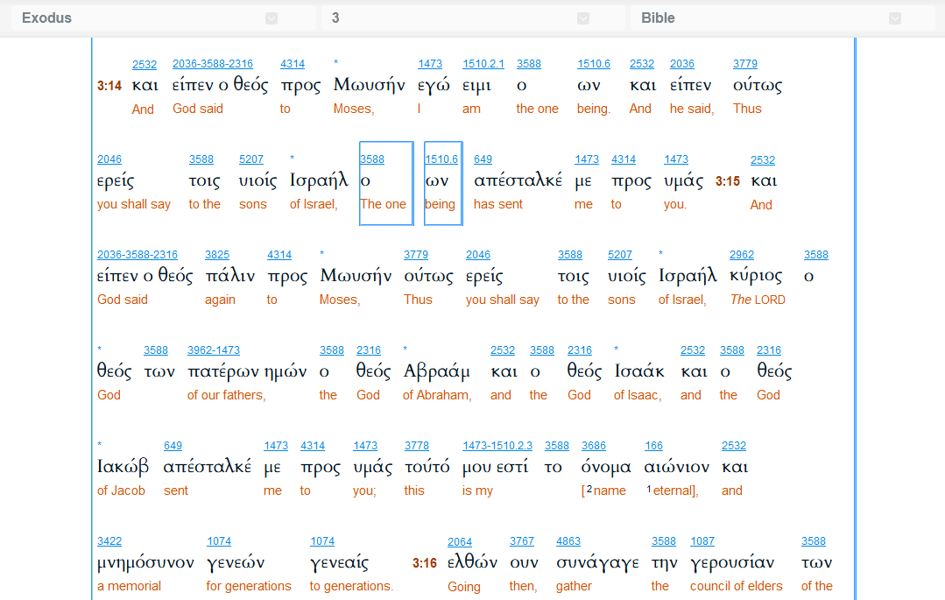Open Strong's link 2036-3588-2316 in verse 3:14

pos(212,64)
